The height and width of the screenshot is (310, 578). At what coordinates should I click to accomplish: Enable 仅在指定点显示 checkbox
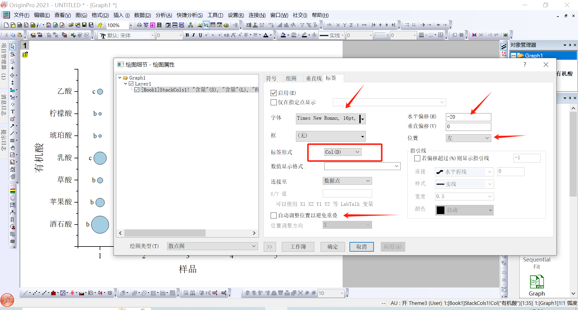pyautogui.click(x=274, y=102)
